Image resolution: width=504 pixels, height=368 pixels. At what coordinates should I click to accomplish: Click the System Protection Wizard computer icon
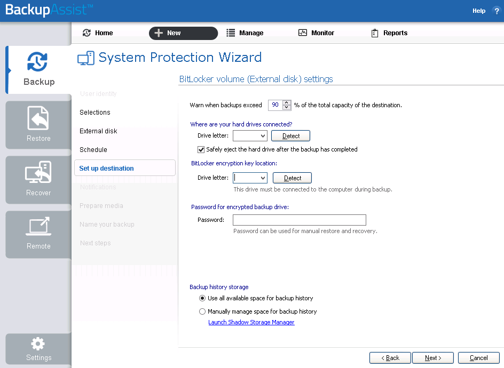point(86,58)
